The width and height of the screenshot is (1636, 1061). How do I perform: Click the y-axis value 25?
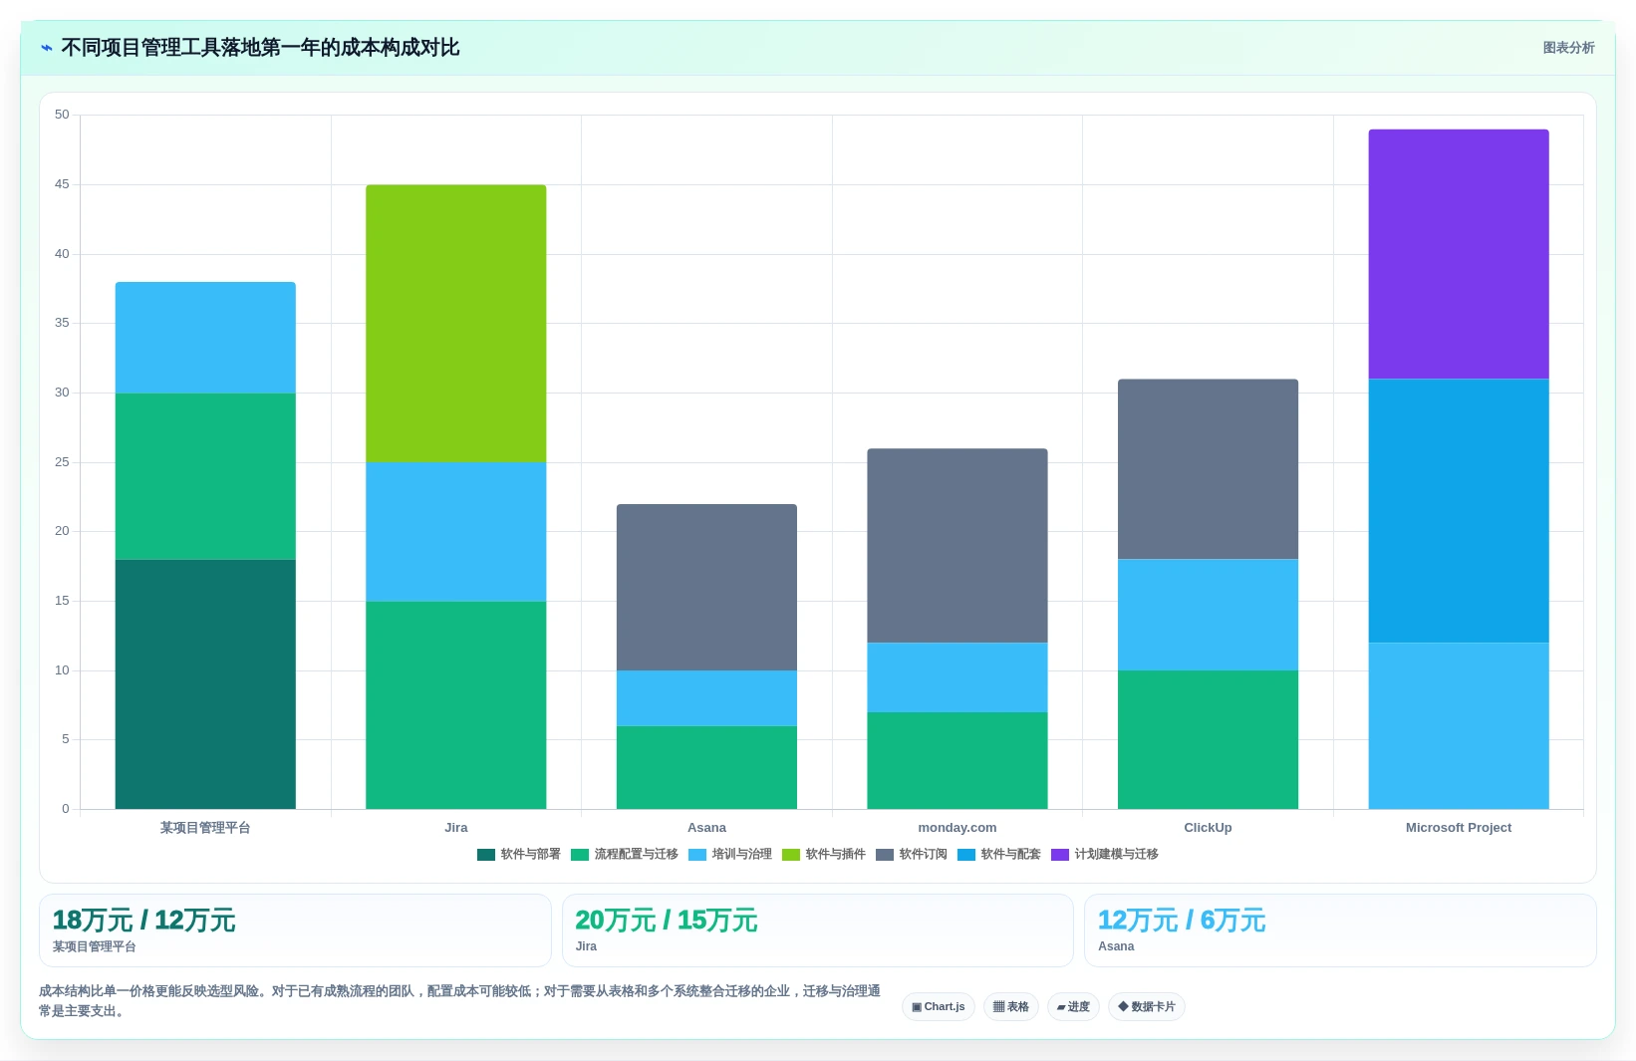62,462
